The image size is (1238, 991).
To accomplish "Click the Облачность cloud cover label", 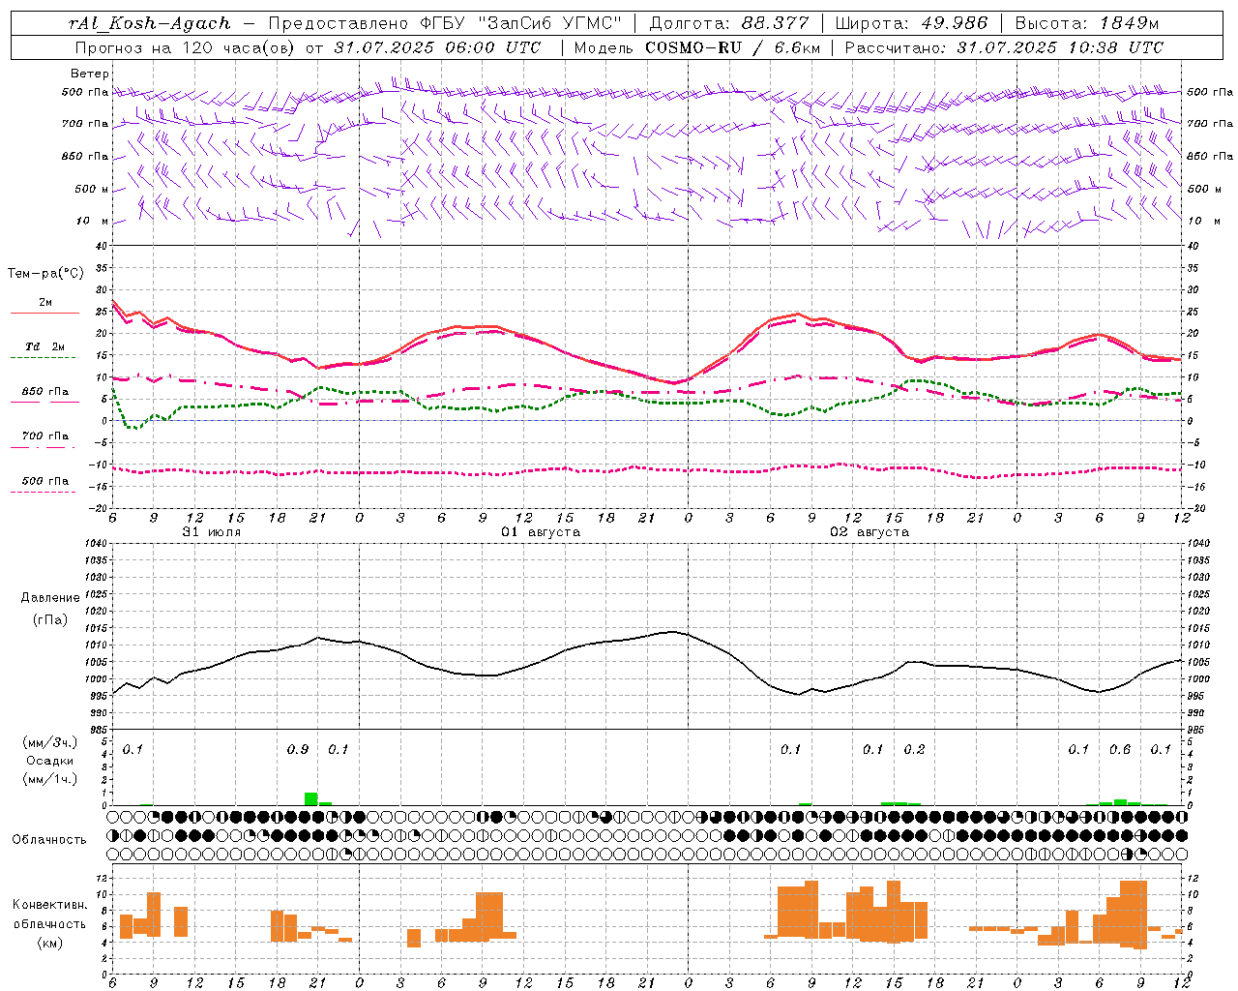I will coord(49,840).
